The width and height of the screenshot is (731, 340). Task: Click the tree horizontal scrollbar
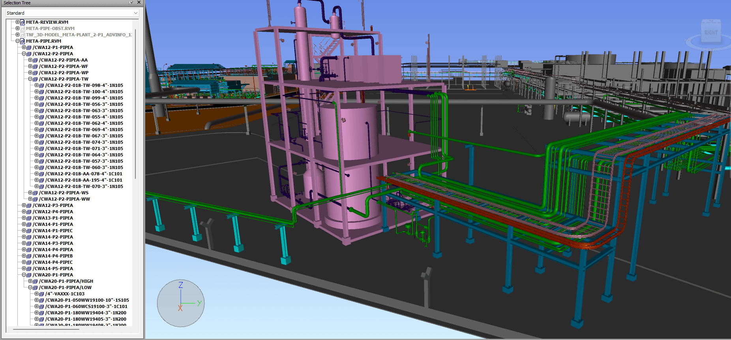click(46, 329)
